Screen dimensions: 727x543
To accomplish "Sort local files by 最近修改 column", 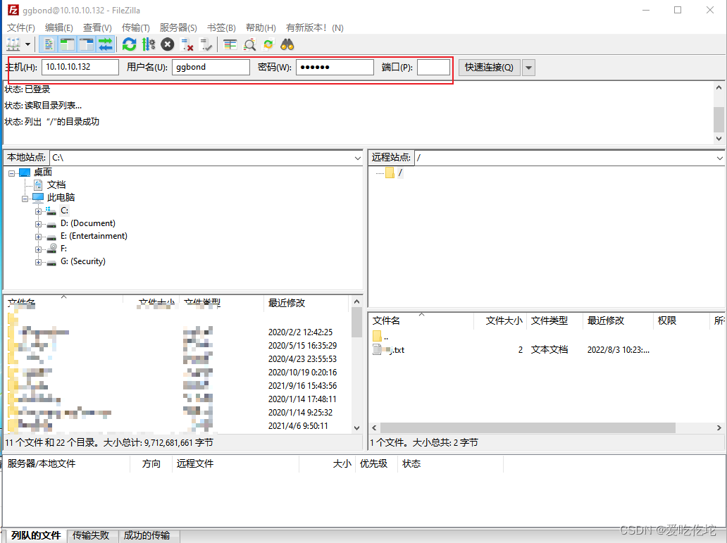I will point(306,304).
